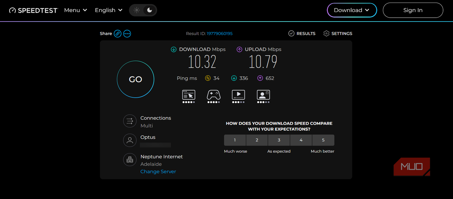Open the Settings page
The width and height of the screenshot is (453, 199).
(338, 34)
